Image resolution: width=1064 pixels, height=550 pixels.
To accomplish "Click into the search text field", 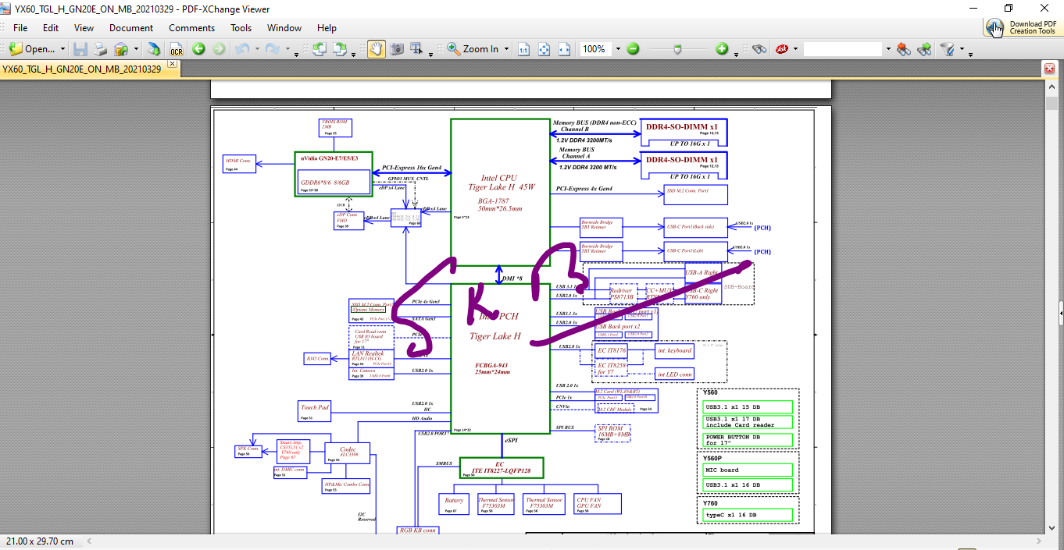I will (843, 48).
